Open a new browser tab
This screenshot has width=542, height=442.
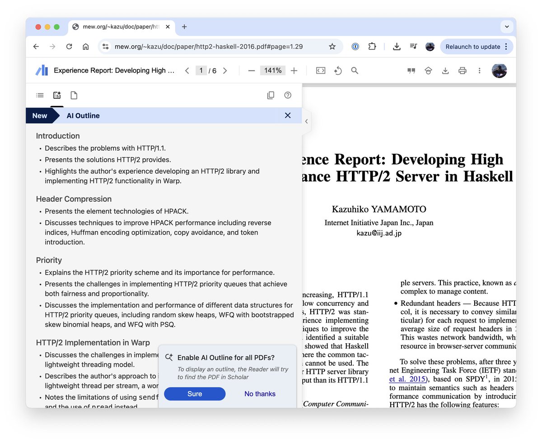[x=184, y=27]
